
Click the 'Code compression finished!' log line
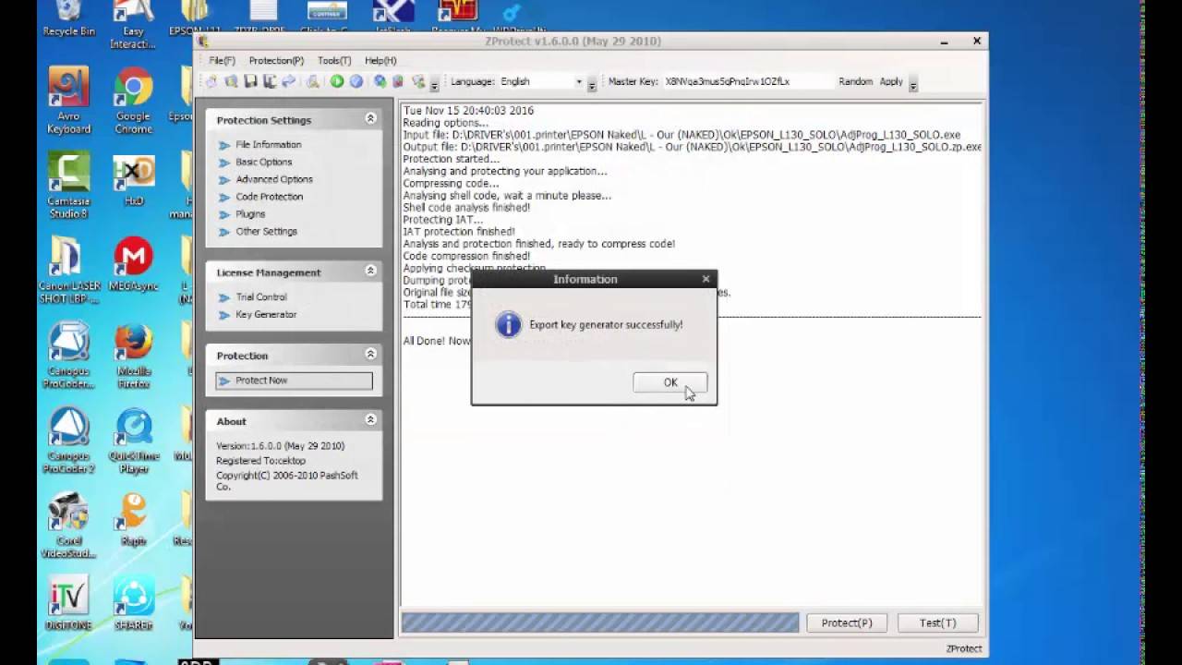click(x=466, y=256)
